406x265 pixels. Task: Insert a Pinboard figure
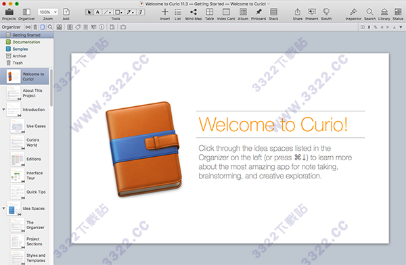pos(258,12)
